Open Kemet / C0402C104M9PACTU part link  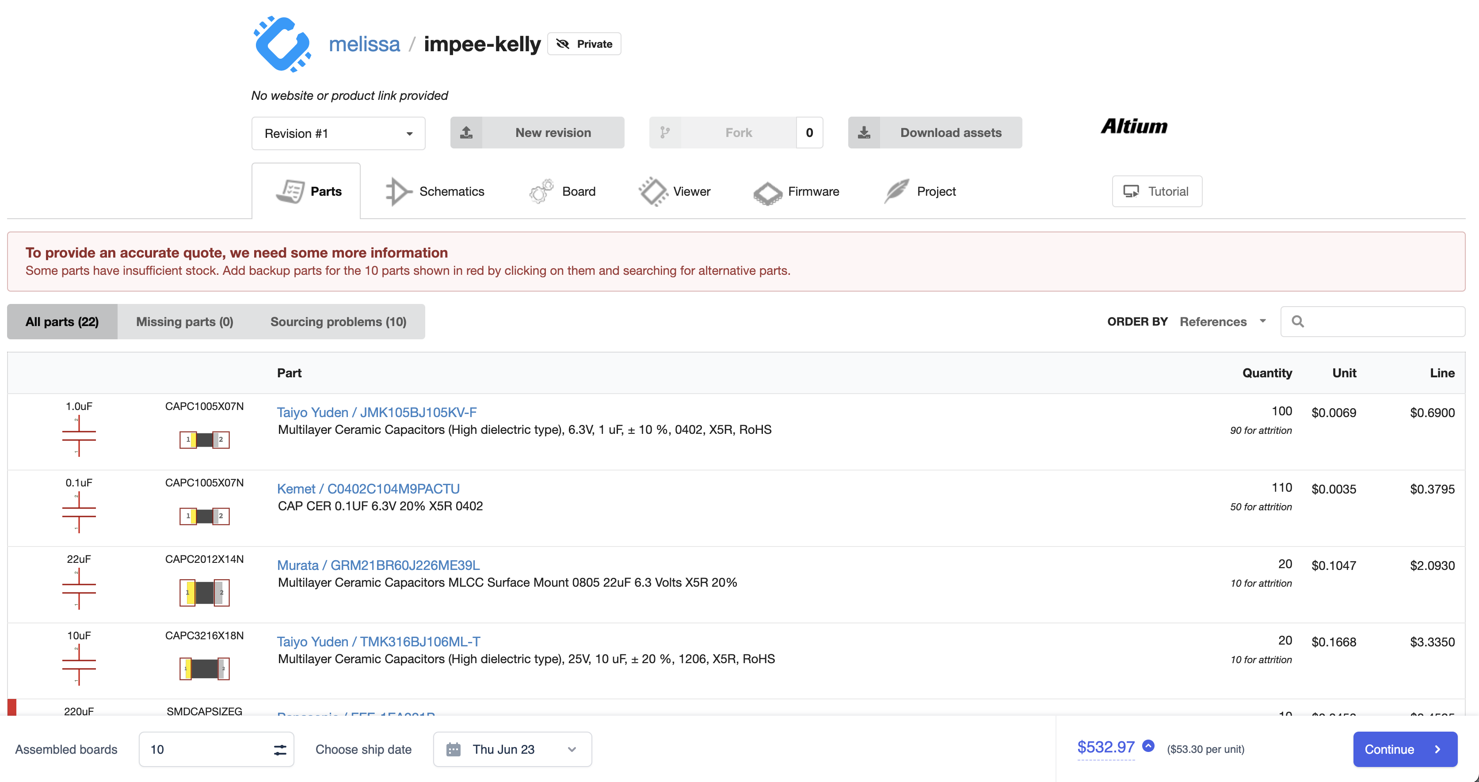click(368, 488)
